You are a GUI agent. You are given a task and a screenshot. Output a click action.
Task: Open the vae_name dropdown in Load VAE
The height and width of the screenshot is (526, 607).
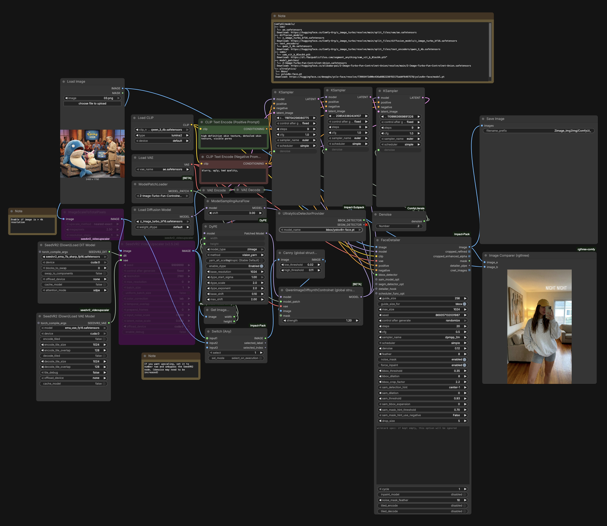(x=163, y=169)
